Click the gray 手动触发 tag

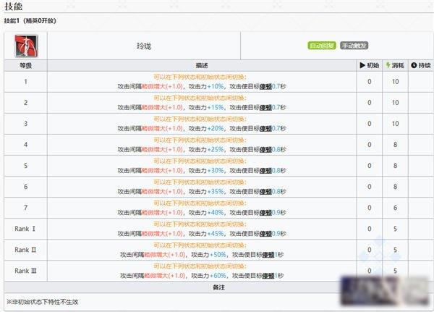click(x=354, y=46)
